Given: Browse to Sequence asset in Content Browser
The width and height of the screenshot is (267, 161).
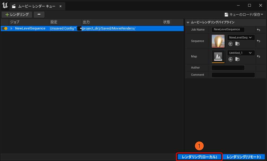Looking at the screenshot, I should point(237,44).
